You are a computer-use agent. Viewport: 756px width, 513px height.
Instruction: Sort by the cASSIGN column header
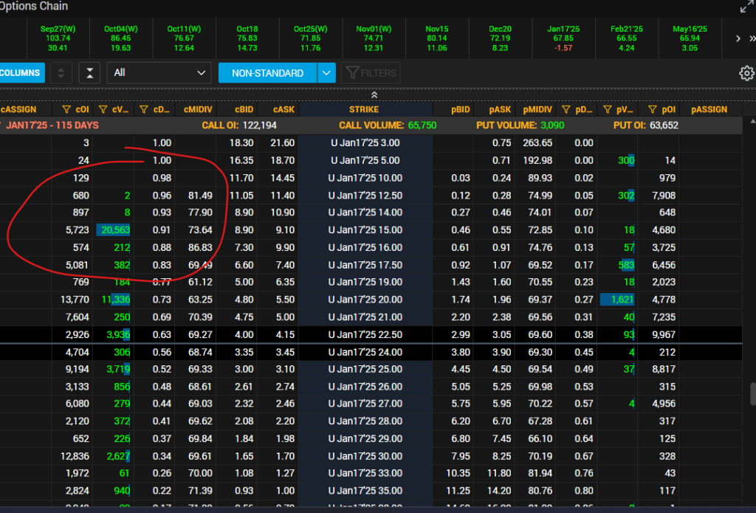point(18,109)
